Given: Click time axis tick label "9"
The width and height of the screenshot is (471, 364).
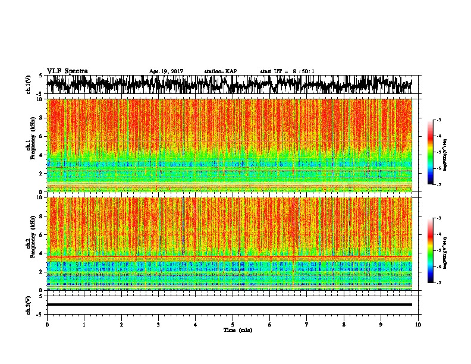Looking at the screenshot, I should 381,325.
